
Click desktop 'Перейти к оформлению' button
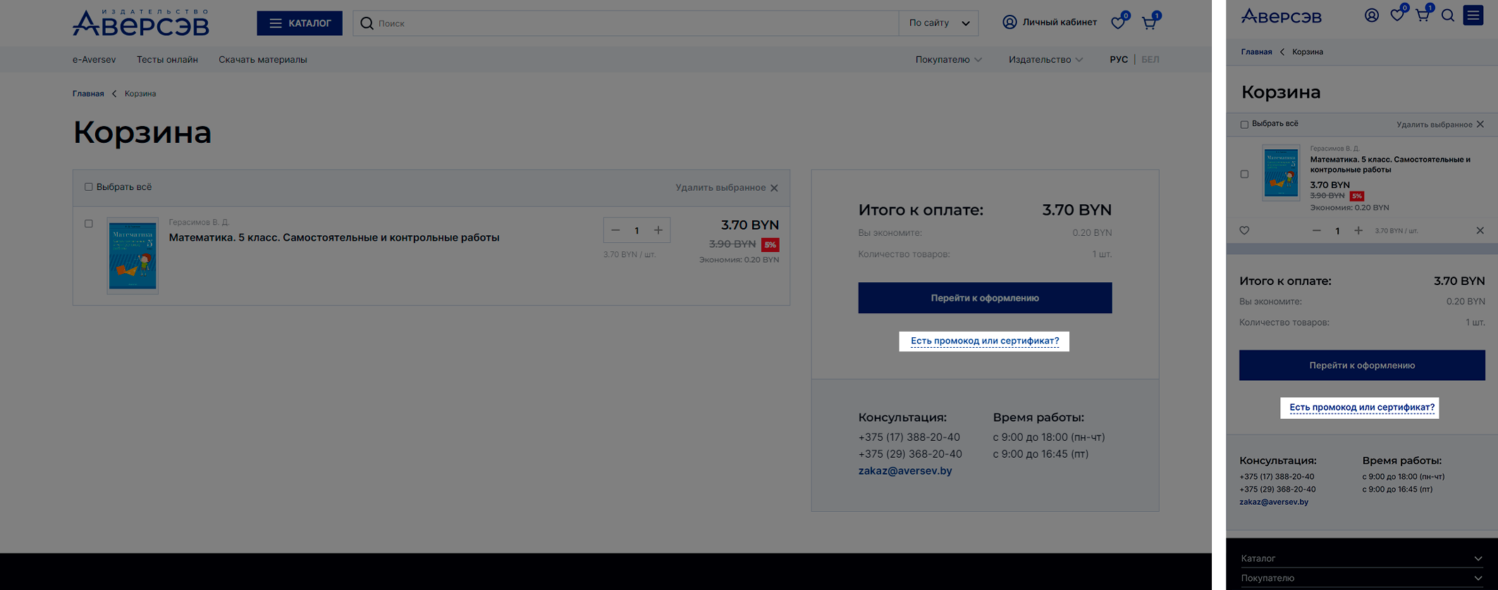tap(984, 298)
